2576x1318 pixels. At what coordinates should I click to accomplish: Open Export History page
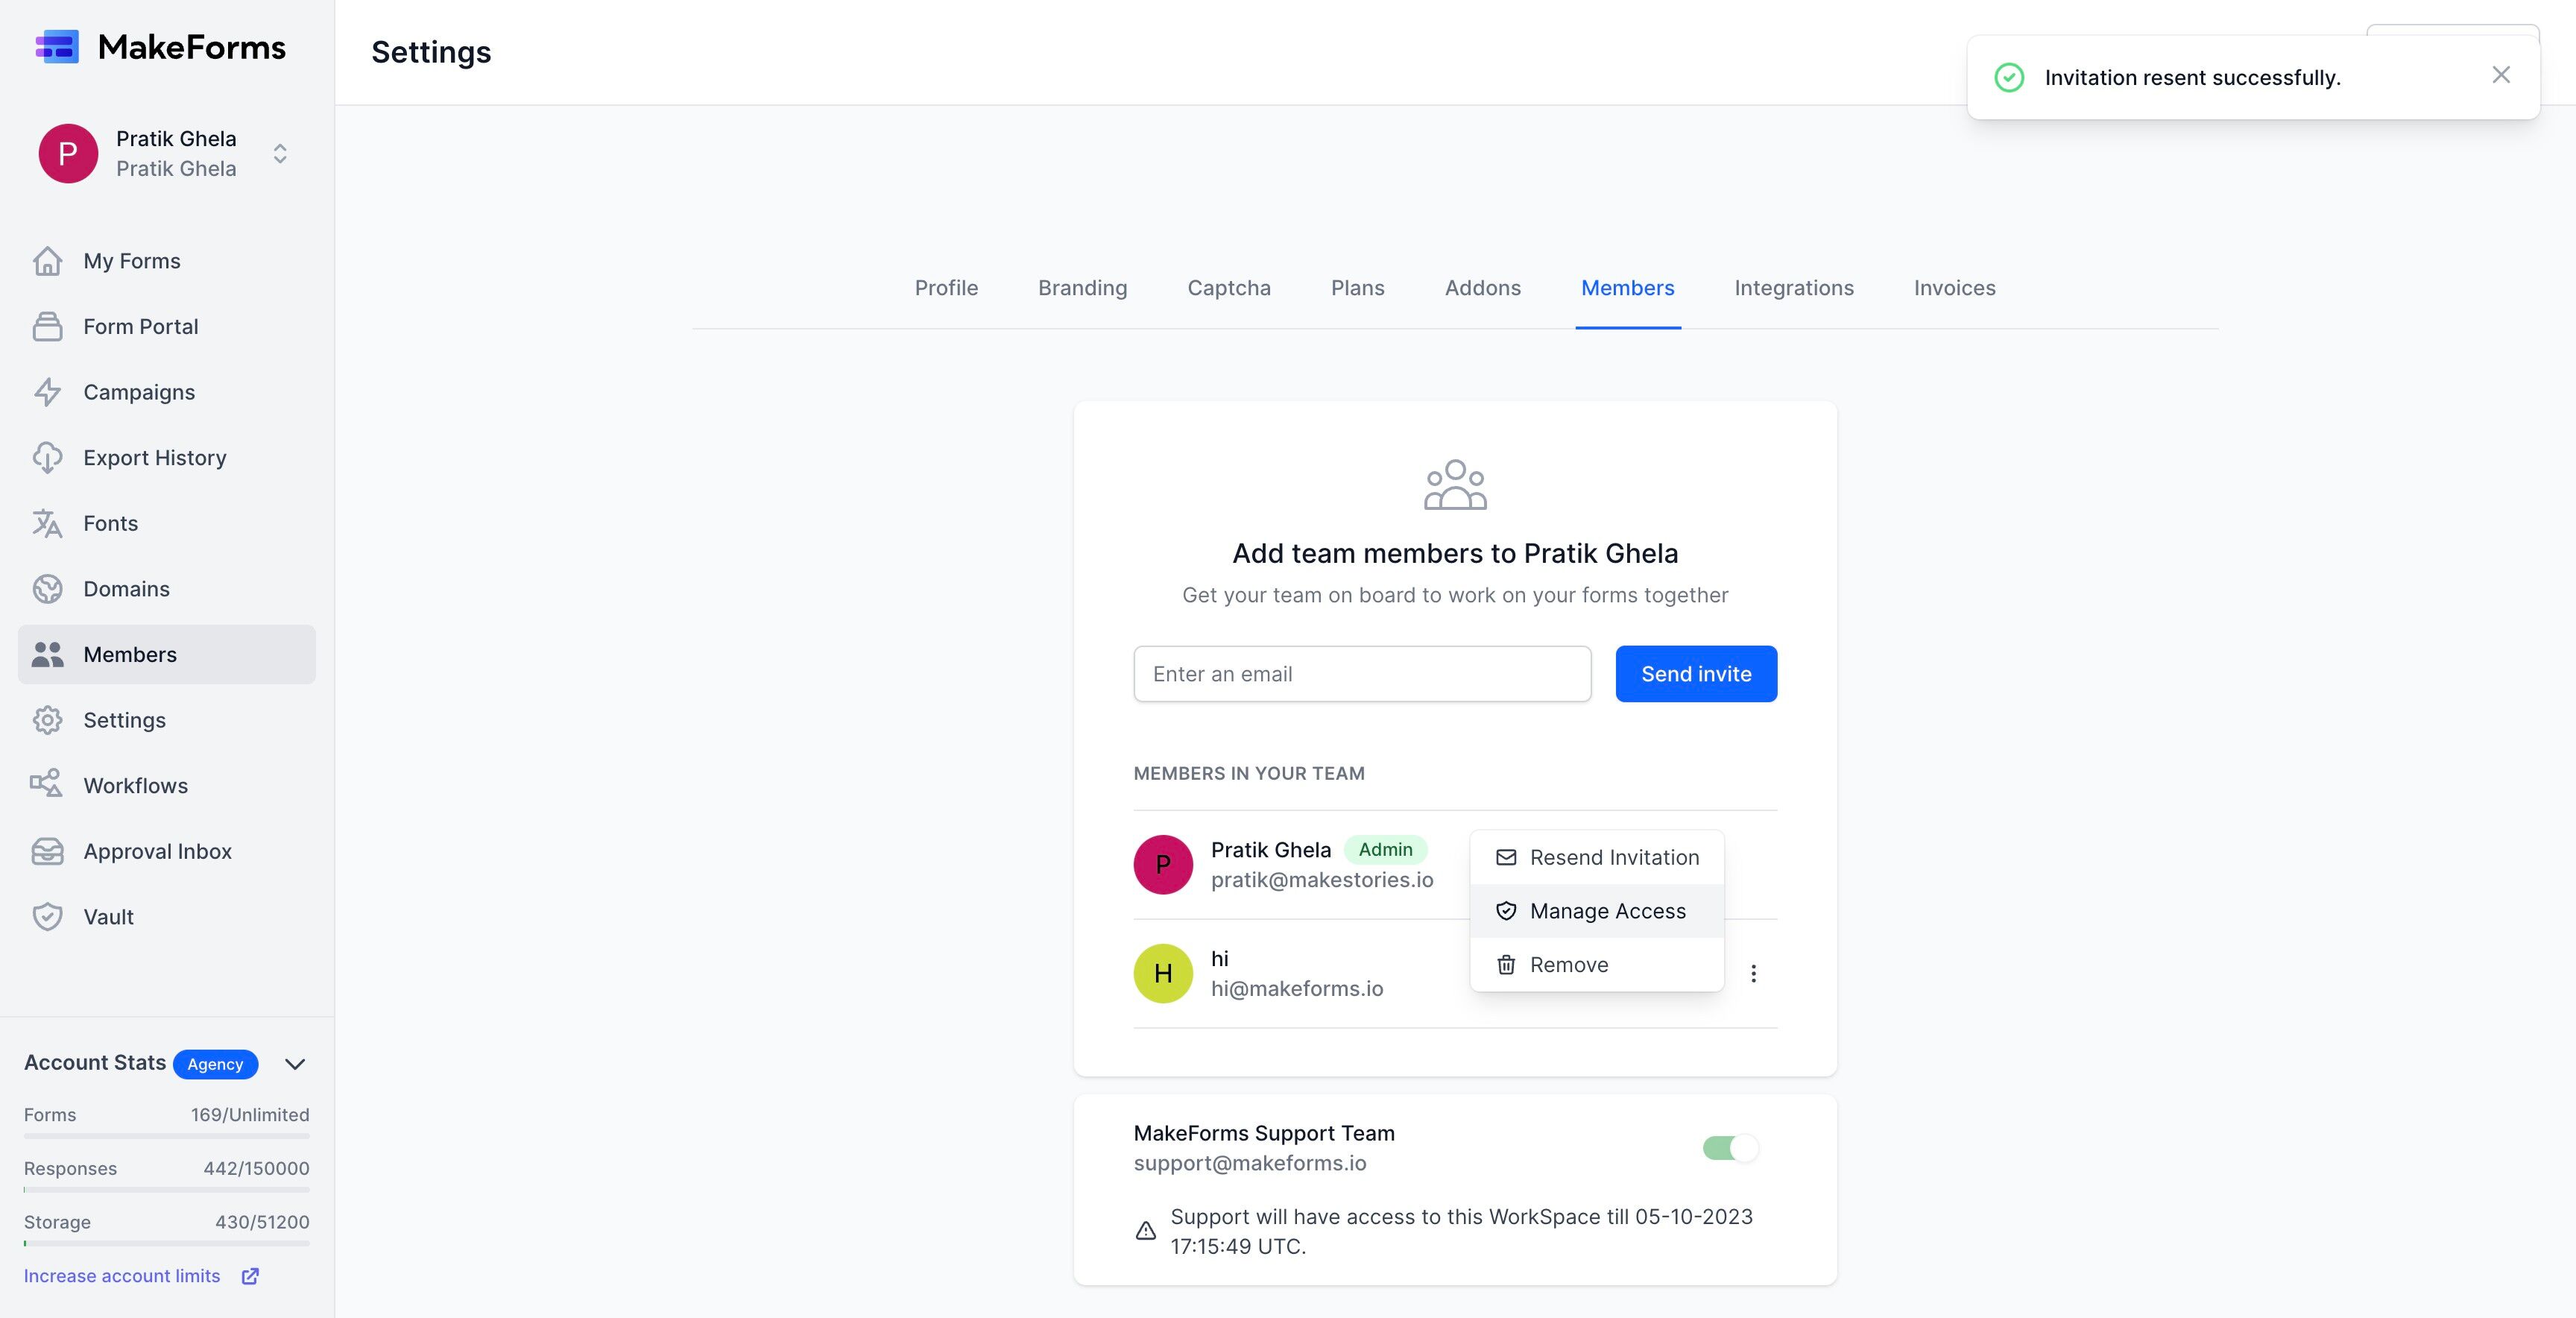pos(167,457)
